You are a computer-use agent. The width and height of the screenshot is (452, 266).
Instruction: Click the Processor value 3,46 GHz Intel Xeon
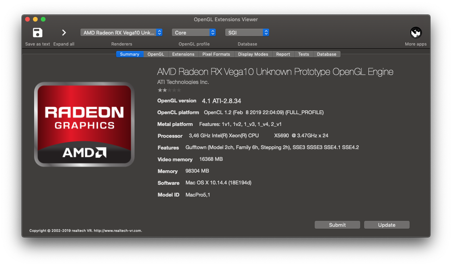point(259,135)
